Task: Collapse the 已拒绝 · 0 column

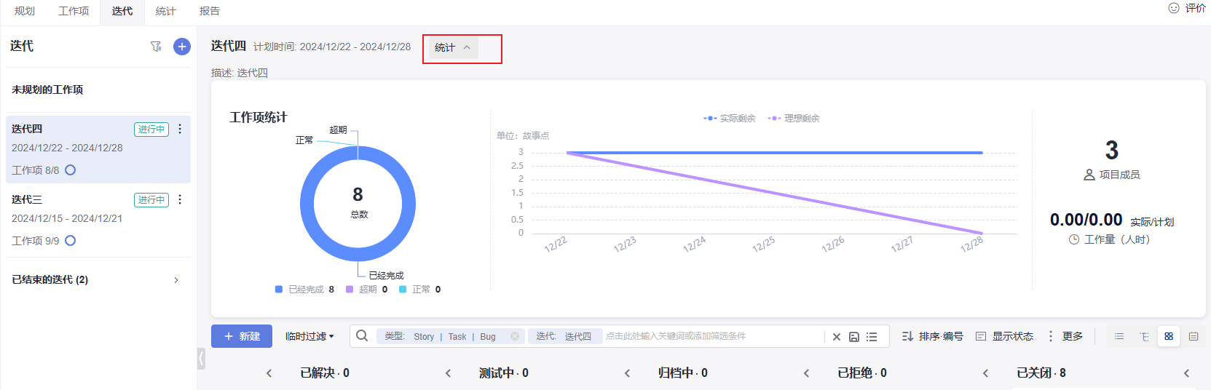Action: pyautogui.click(x=985, y=373)
